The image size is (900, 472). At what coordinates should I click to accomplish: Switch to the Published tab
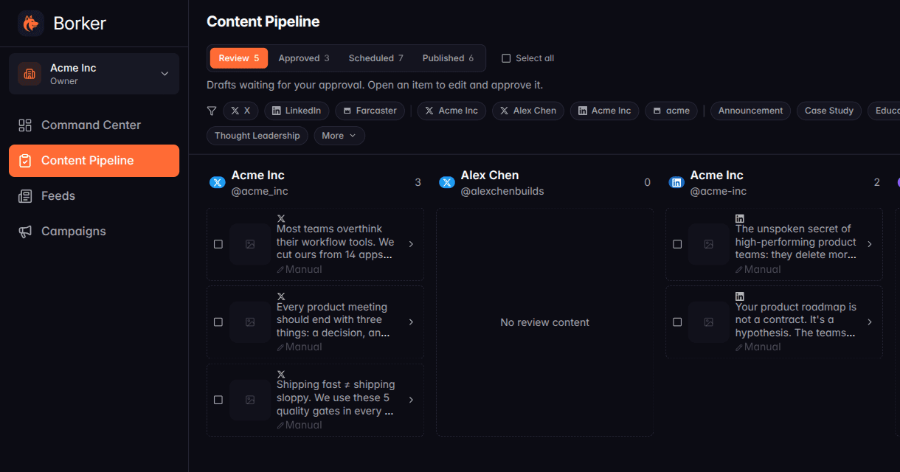(x=448, y=58)
